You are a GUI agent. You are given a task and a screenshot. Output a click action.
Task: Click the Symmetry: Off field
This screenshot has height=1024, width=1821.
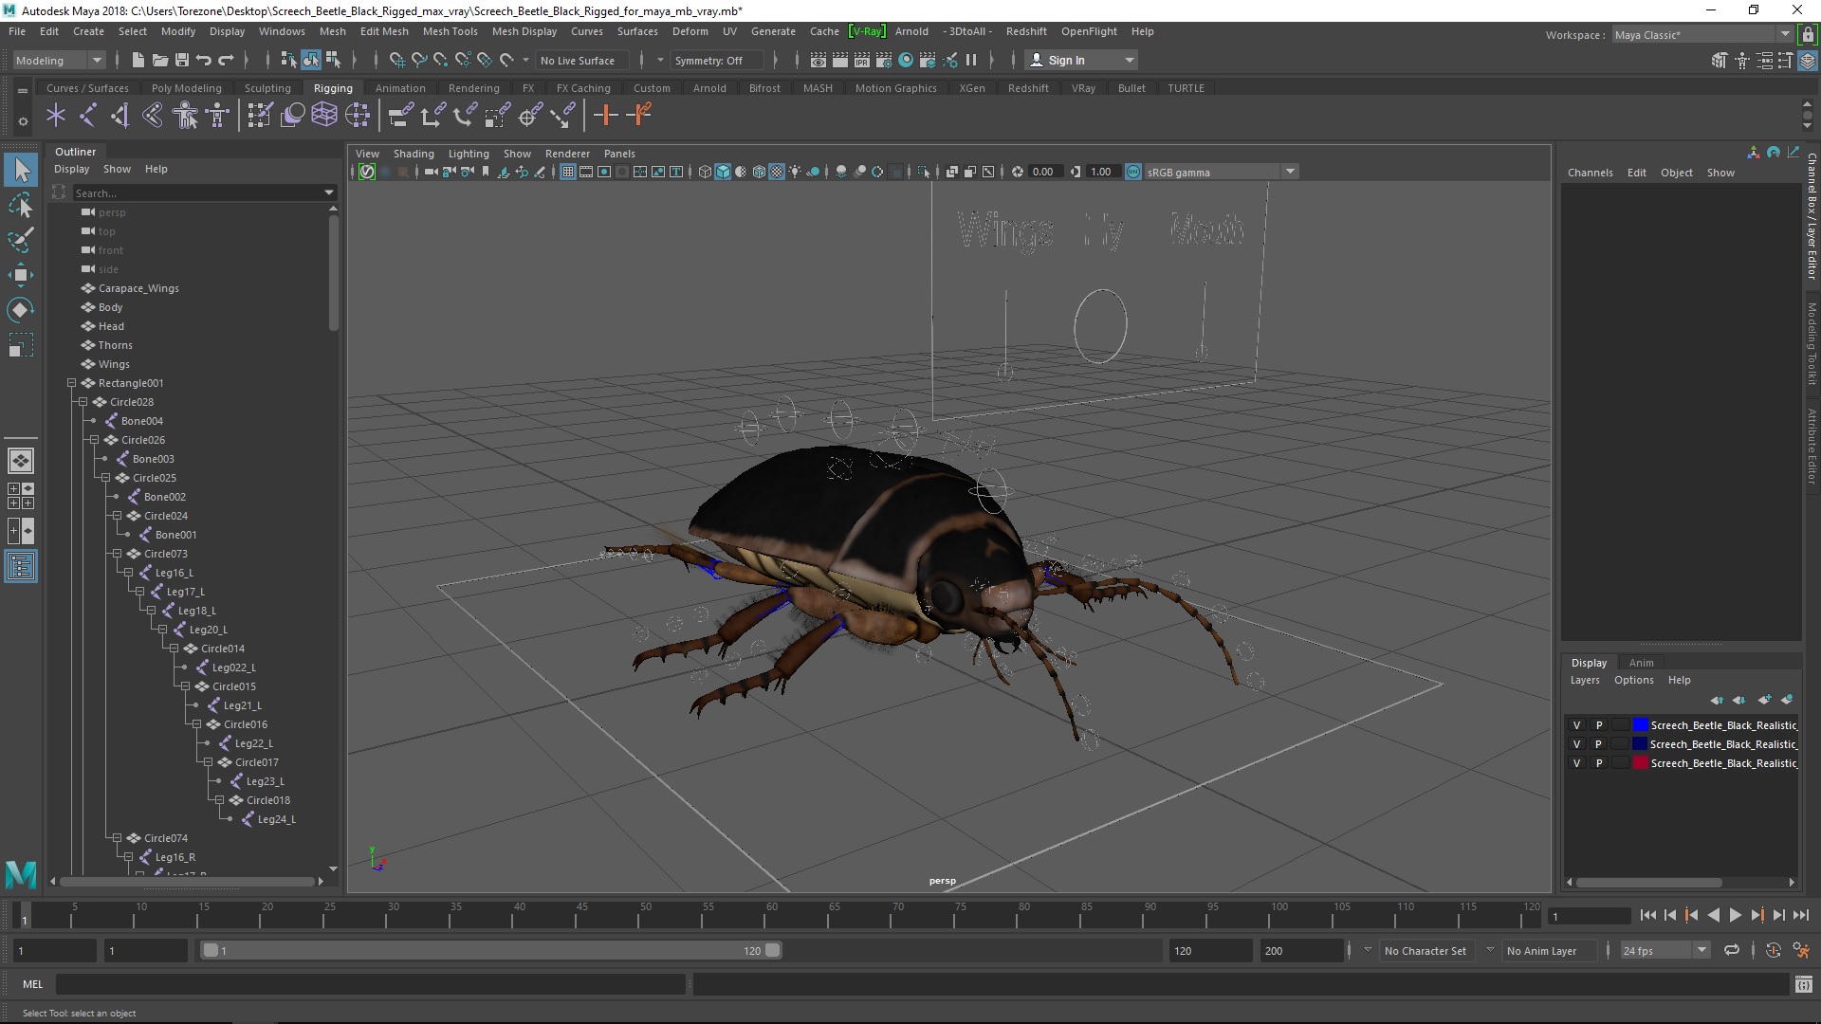click(x=716, y=60)
